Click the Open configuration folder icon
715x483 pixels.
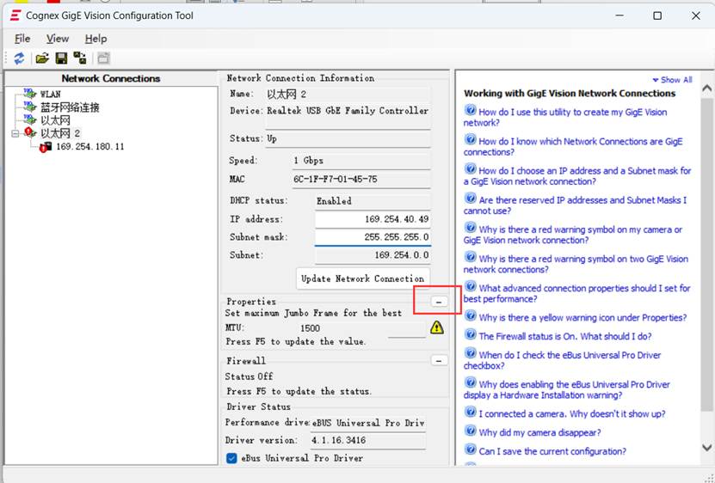(42, 58)
